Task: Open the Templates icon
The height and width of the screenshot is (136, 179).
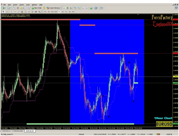Action: tap(101, 8)
